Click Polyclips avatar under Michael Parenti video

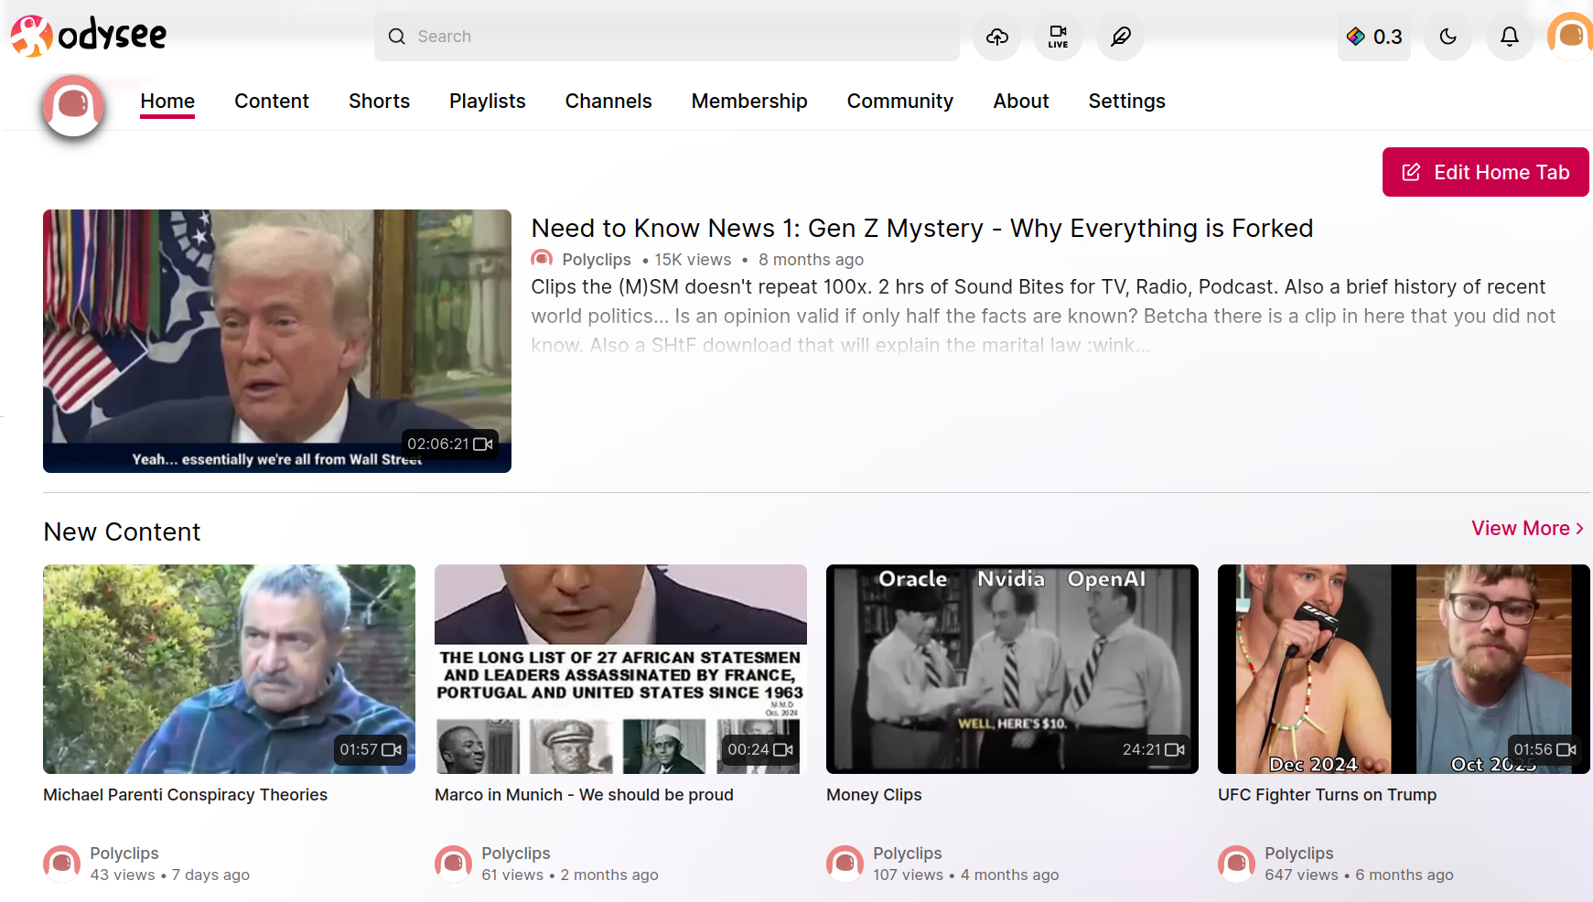(62, 864)
